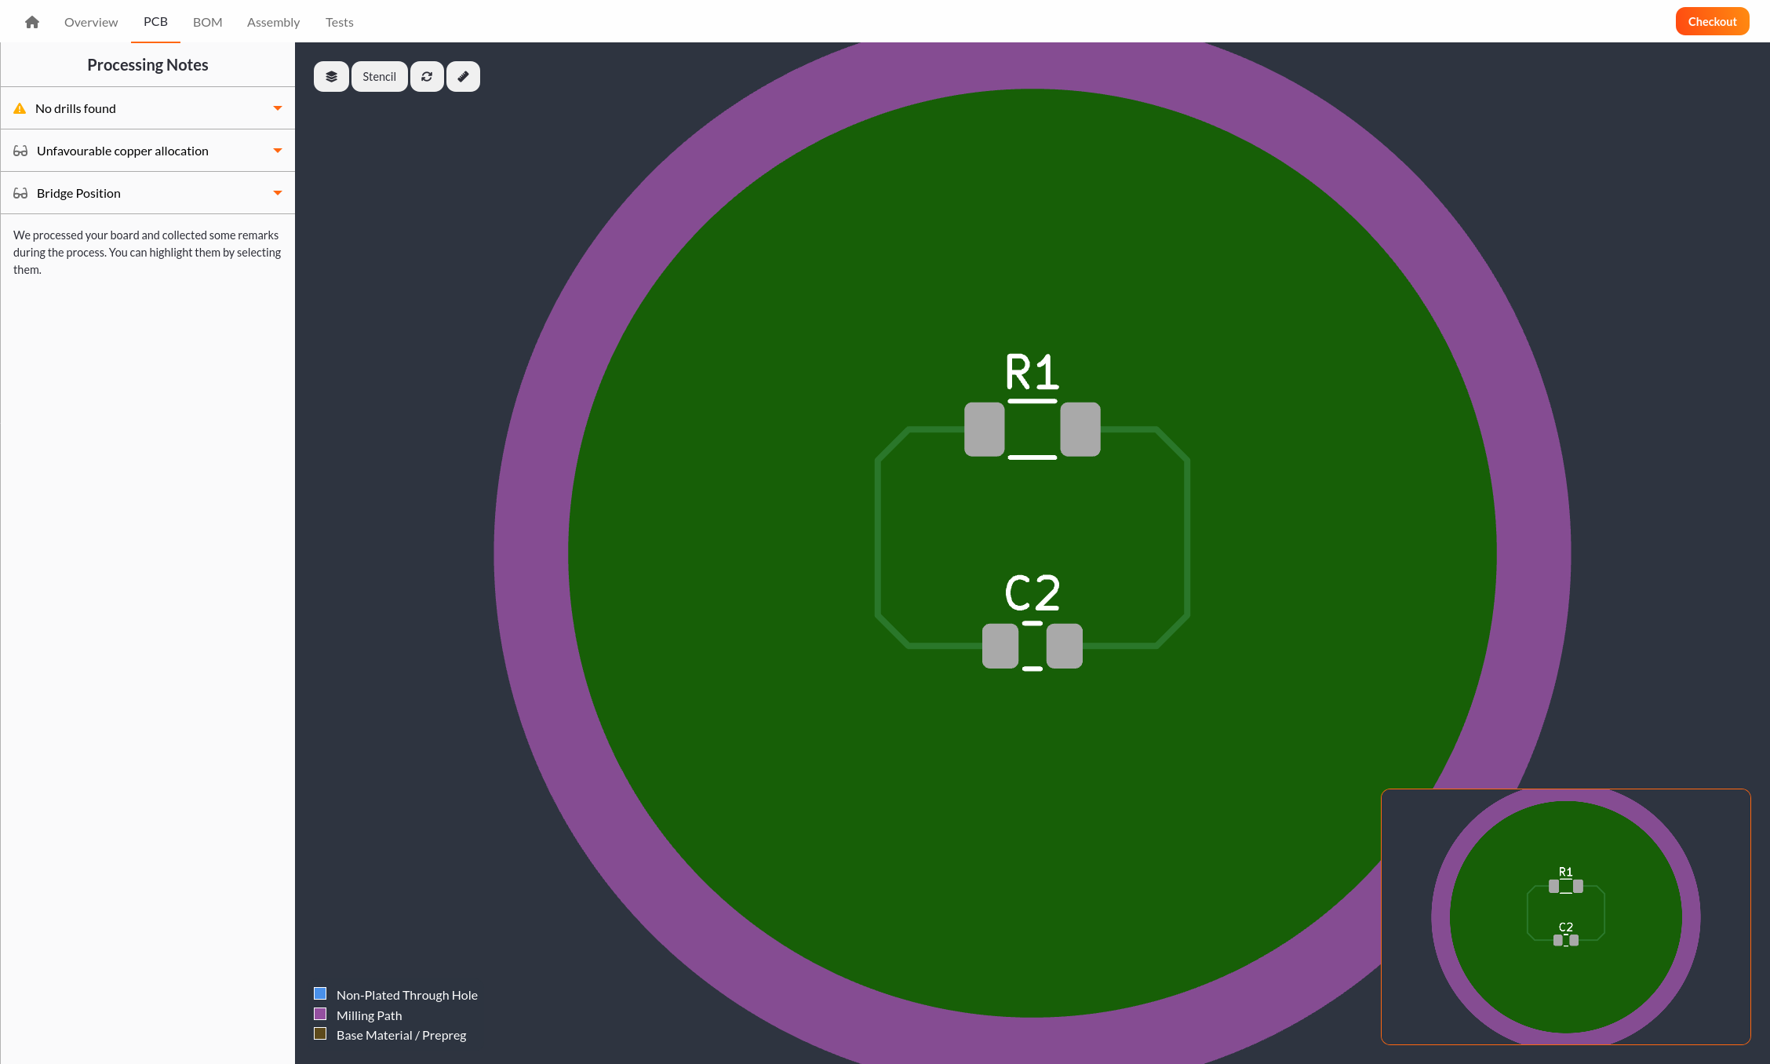Go to the home icon
The width and height of the screenshot is (1770, 1064).
click(x=32, y=22)
